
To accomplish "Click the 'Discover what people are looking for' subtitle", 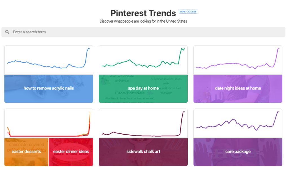I will 143,21.
